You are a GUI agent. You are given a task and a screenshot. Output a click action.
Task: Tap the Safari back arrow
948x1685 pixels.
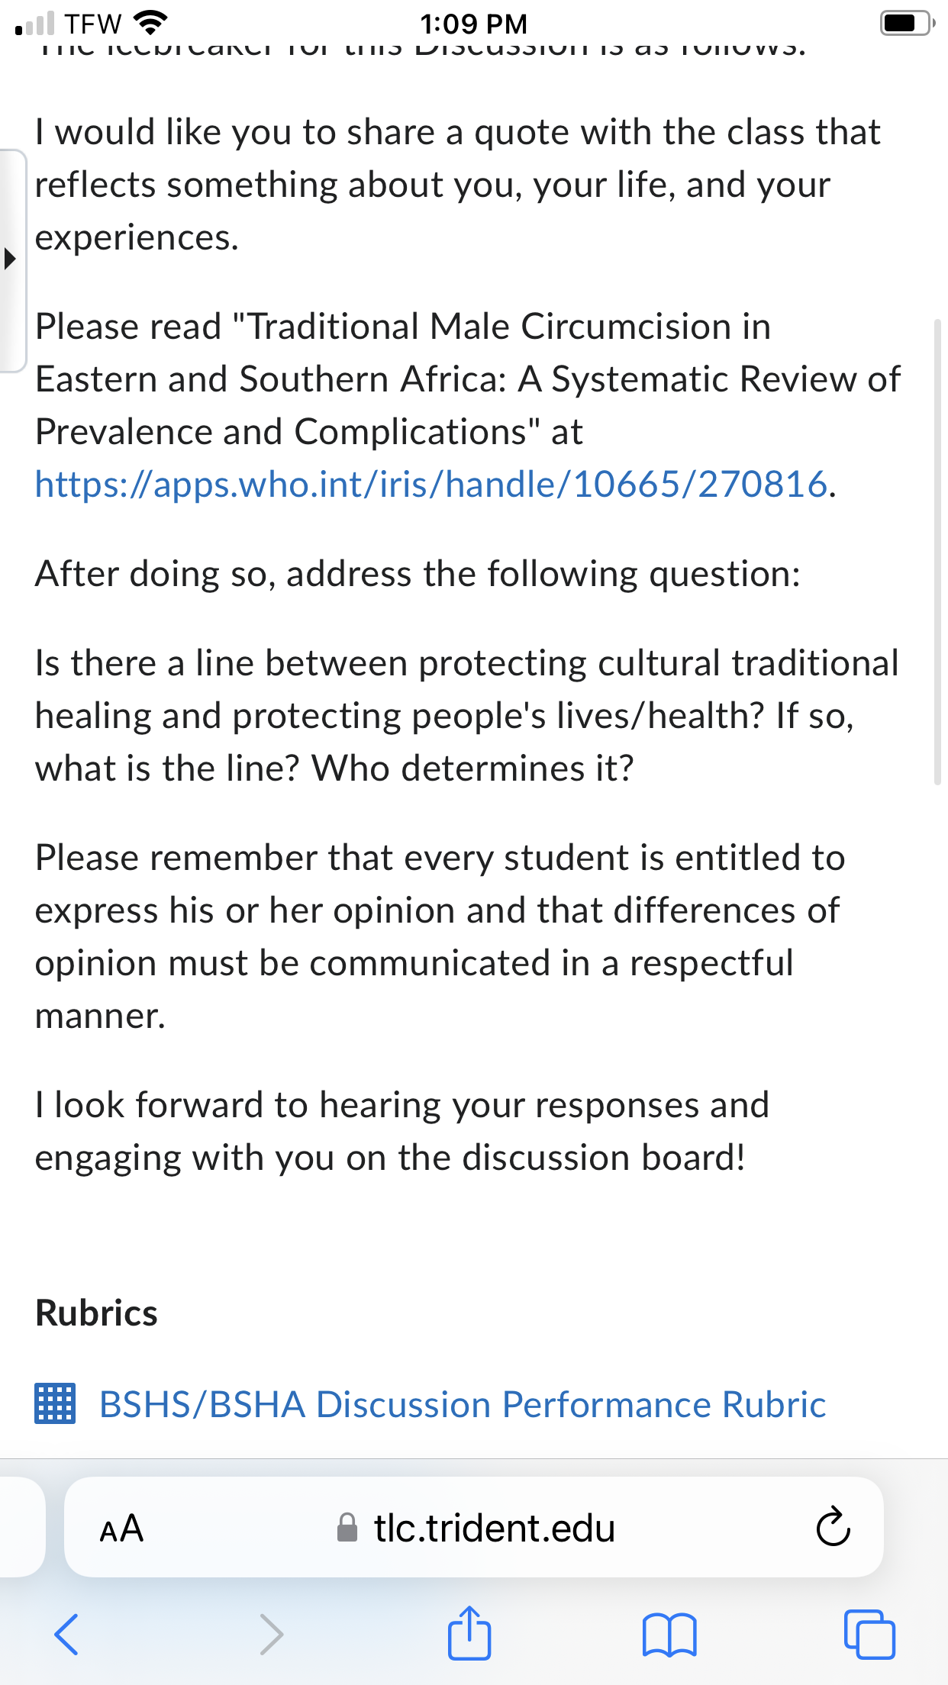click(x=66, y=1635)
